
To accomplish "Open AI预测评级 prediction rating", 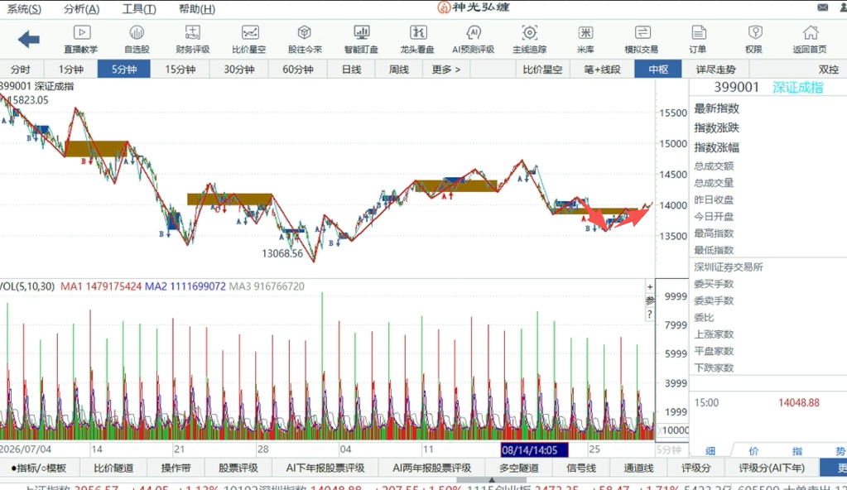I will point(474,40).
